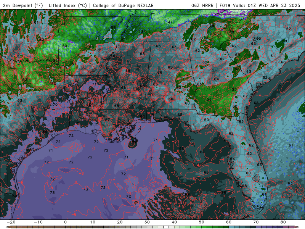Click the '80' color scale label

(283, 222)
